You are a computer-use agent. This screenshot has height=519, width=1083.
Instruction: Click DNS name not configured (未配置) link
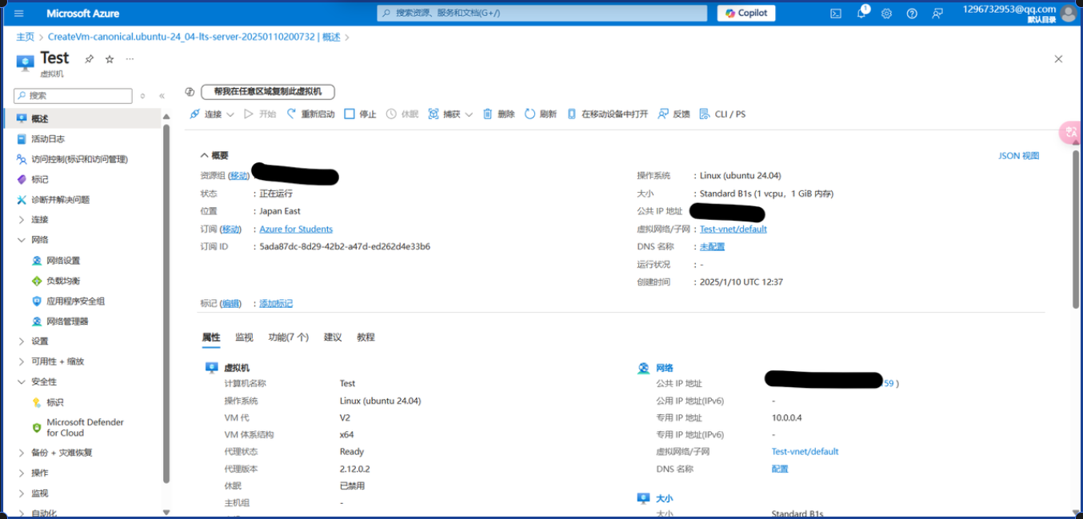click(x=712, y=247)
